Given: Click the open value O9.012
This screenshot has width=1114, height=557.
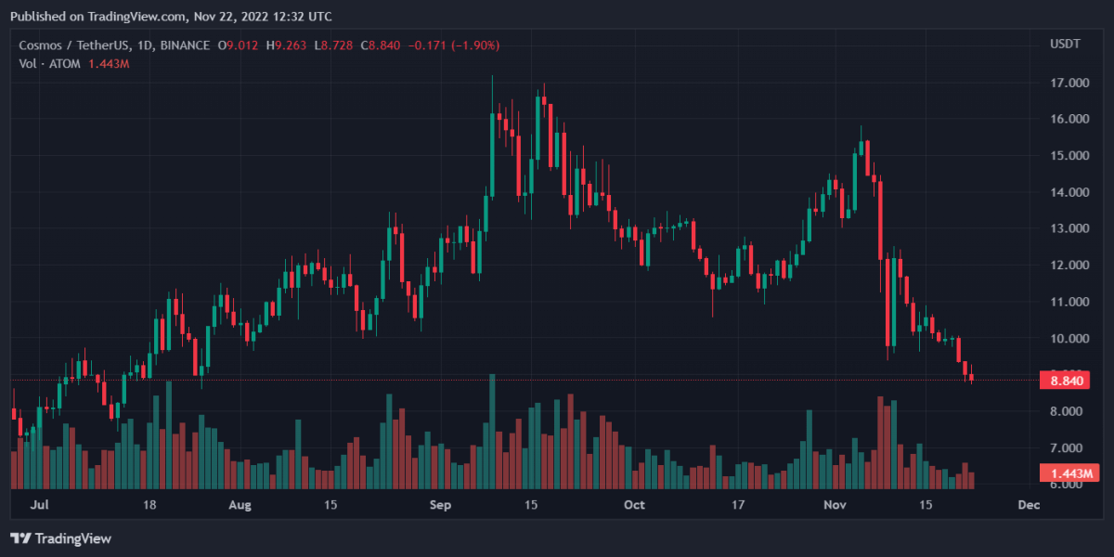Looking at the screenshot, I should pos(240,45).
